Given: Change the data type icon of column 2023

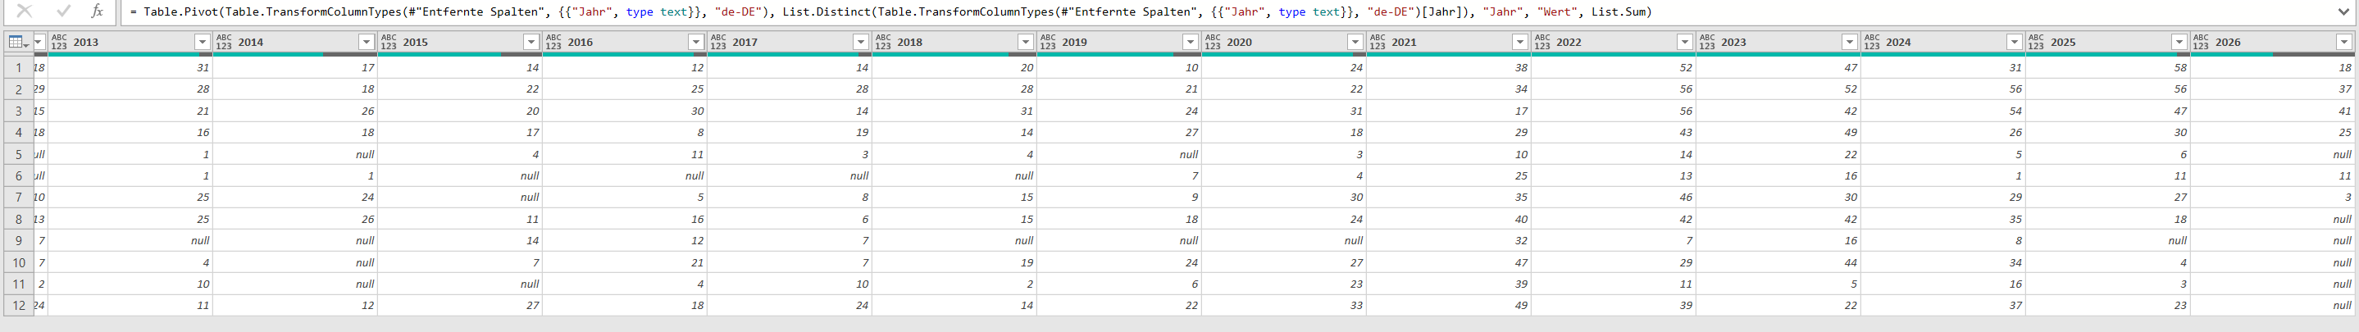Looking at the screenshot, I should point(1708,42).
